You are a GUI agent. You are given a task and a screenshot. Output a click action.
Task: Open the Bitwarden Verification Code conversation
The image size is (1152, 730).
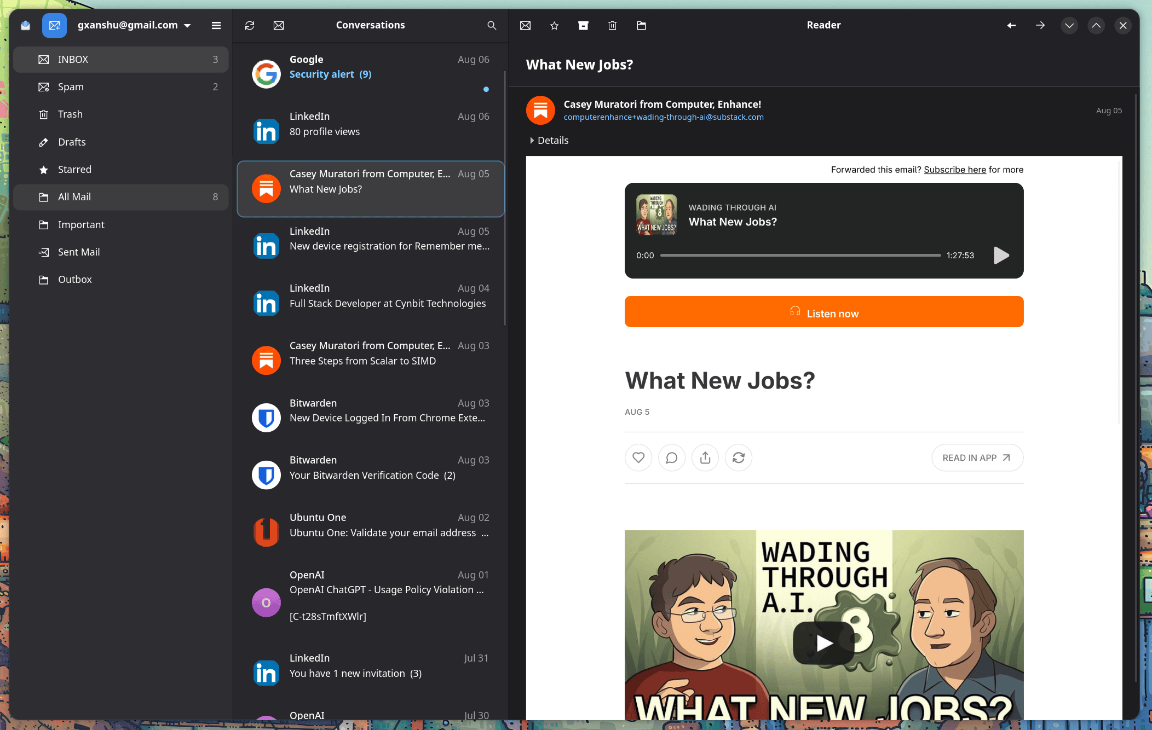pos(370,475)
